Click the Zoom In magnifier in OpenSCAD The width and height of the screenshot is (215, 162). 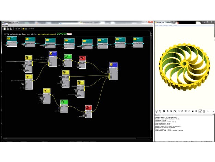tap(167, 111)
